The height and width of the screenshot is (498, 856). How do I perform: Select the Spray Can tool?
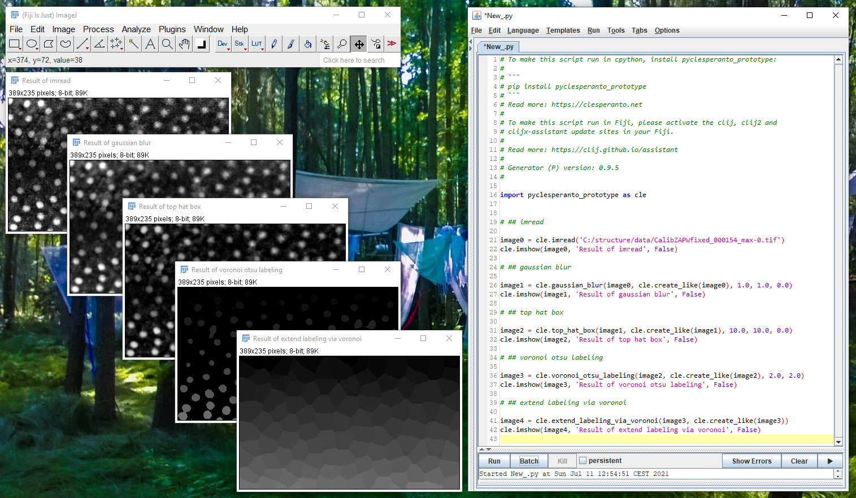[x=325, y=43]
